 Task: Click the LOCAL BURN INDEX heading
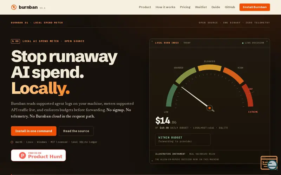click(167, 43)
